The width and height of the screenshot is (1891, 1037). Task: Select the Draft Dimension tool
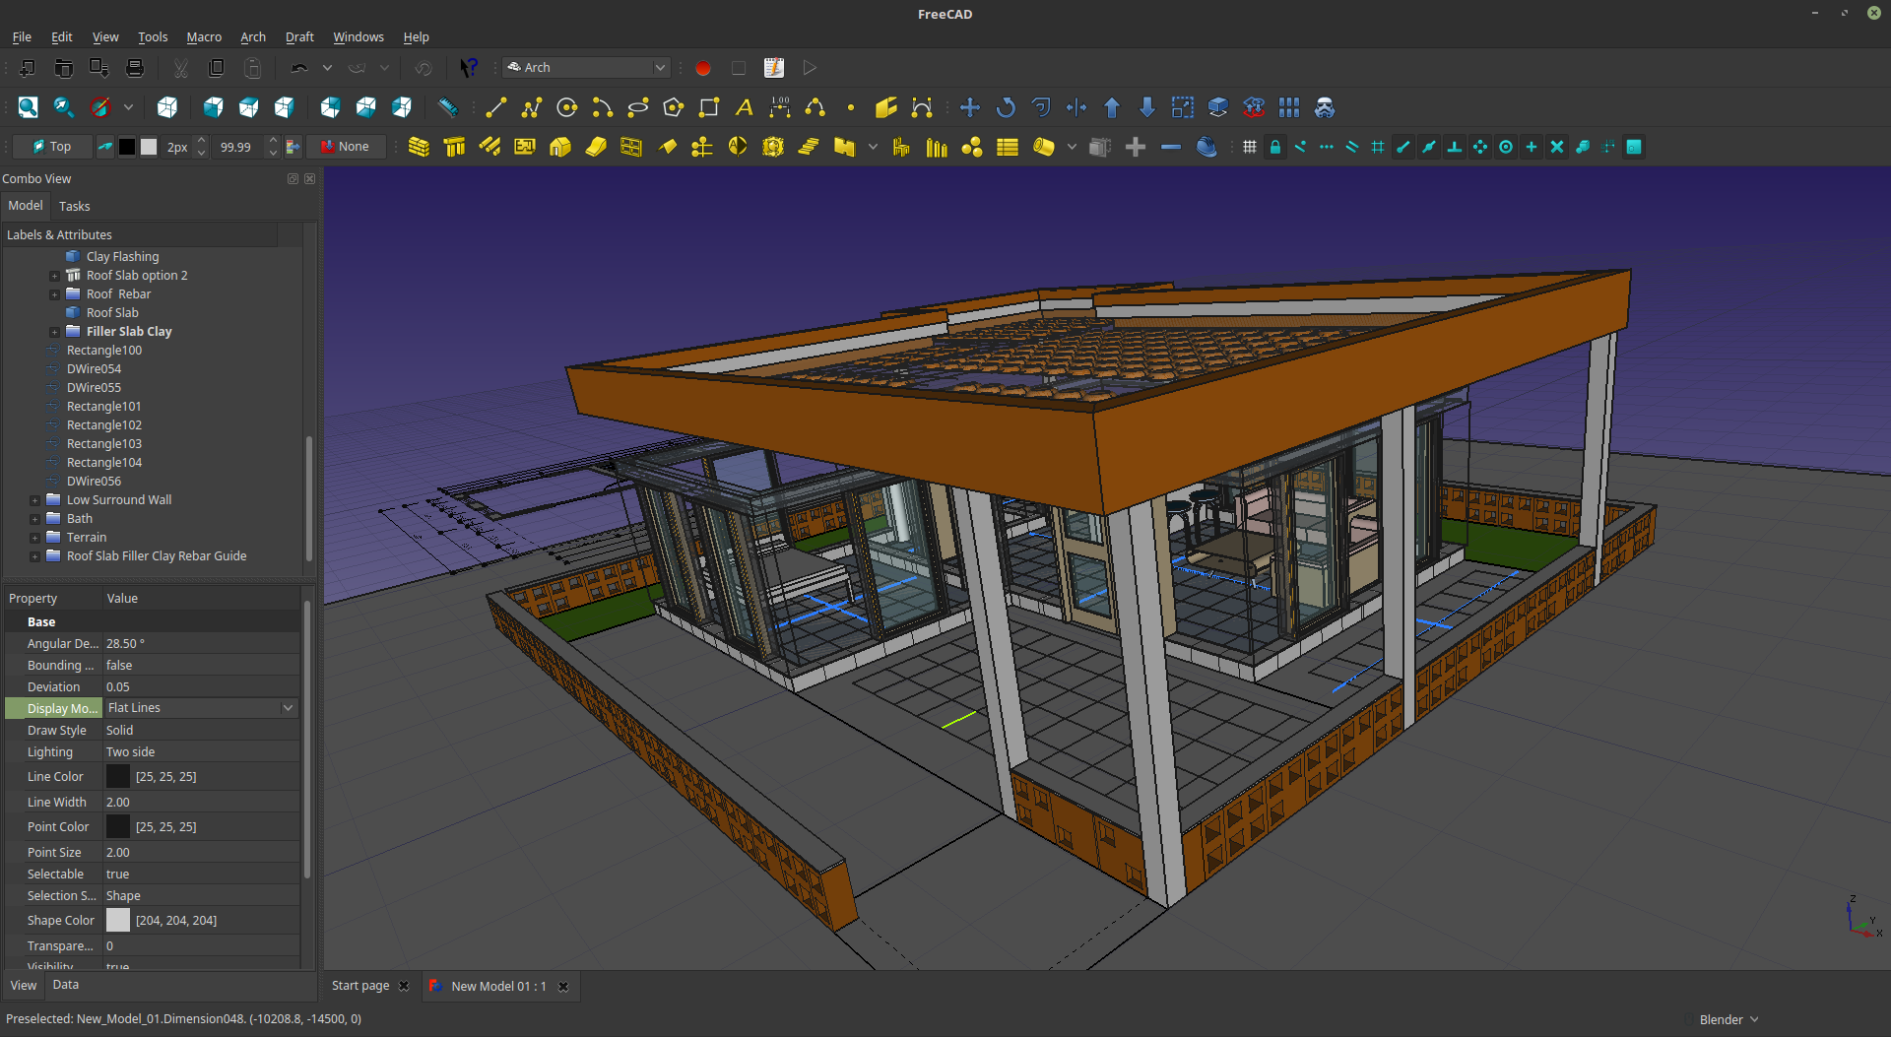(x=779, y=107)
